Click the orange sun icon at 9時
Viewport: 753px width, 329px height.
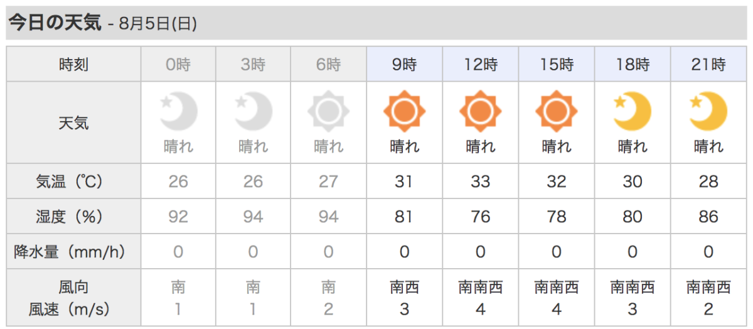404,112
